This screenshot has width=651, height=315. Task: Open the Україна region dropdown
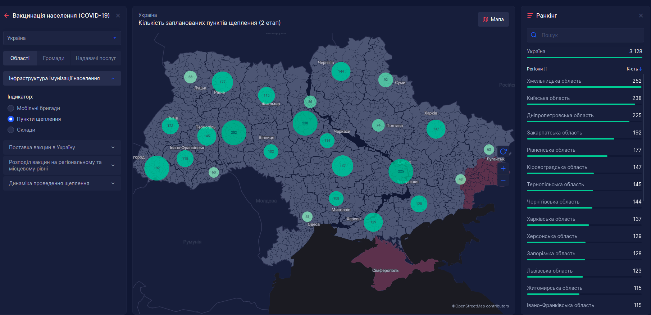pyautogui.click(x=62, y=38)
